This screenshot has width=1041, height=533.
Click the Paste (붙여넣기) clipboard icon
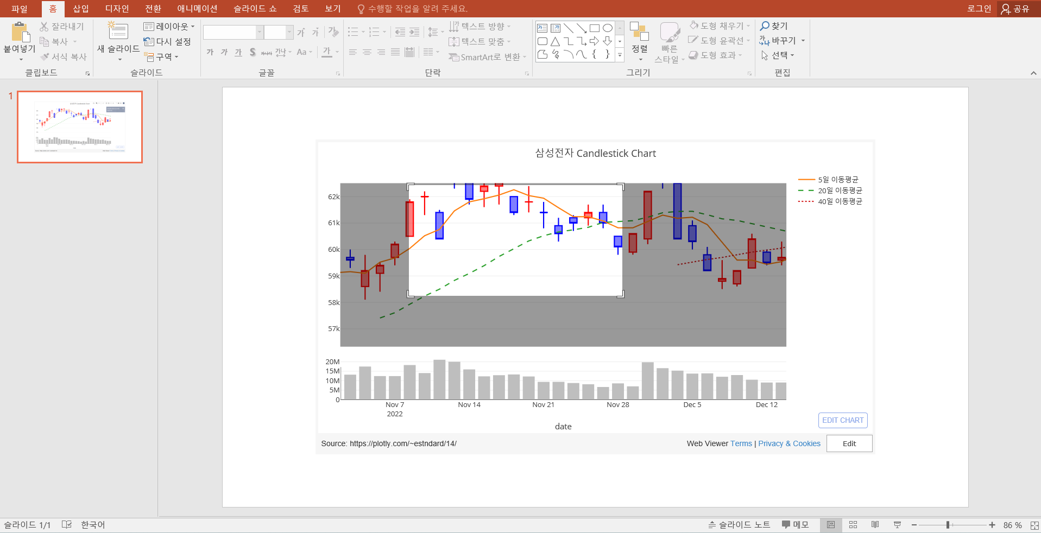pyautogui.click(x=21, y=33)
